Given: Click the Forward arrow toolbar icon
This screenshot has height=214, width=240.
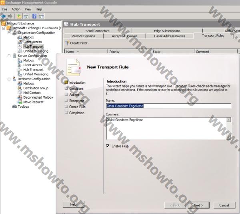Looking at the screenshot, I should (10, 16).
